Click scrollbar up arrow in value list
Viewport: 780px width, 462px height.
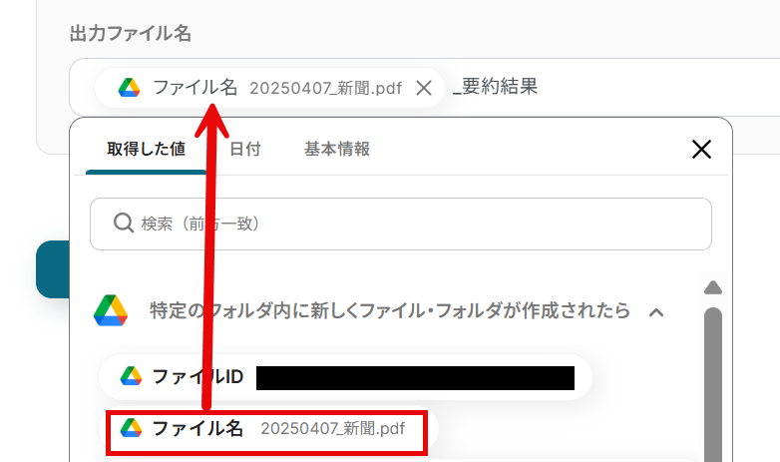(713, 287)
